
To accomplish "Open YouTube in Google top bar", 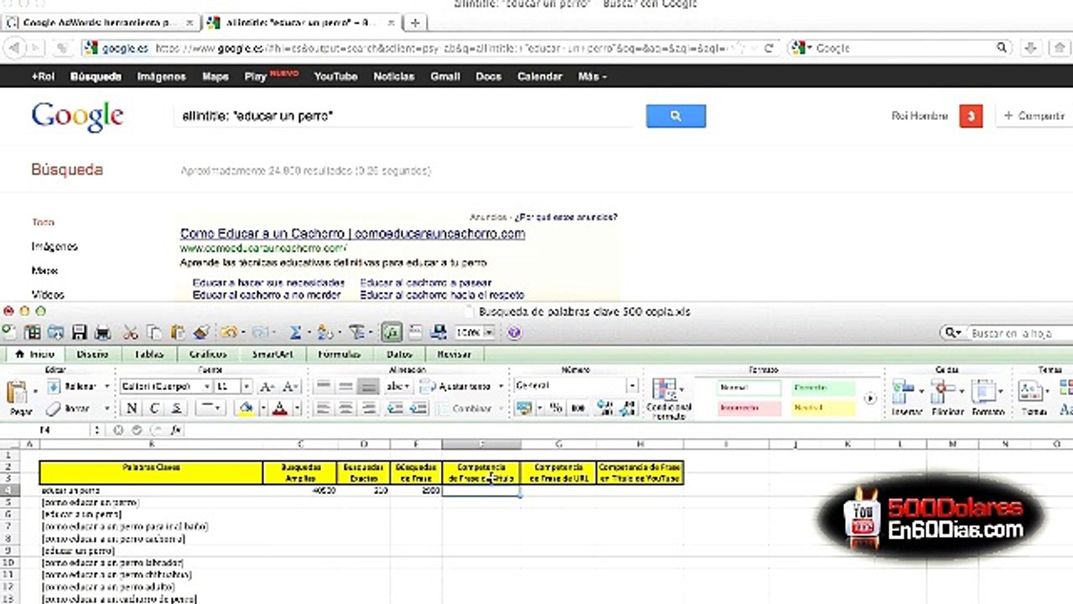I will (335, 76).
